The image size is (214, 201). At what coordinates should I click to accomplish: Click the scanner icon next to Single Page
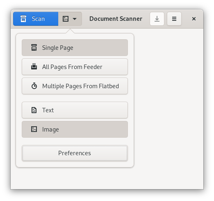pos(34,47)
